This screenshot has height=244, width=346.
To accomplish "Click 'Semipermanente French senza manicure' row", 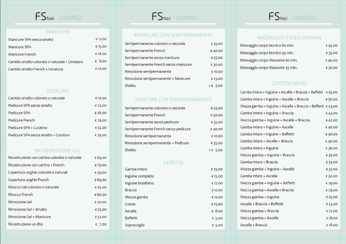I will (x=158, y=64).
